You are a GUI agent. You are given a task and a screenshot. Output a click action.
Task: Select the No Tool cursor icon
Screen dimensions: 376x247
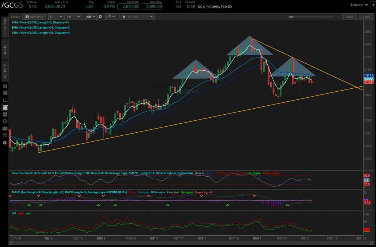pos(124,17)
